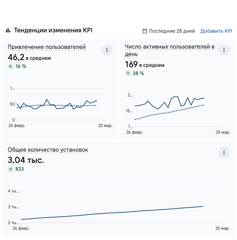
Task: Click green up arrow beside 16 %
Action: [x=11, y=66]
